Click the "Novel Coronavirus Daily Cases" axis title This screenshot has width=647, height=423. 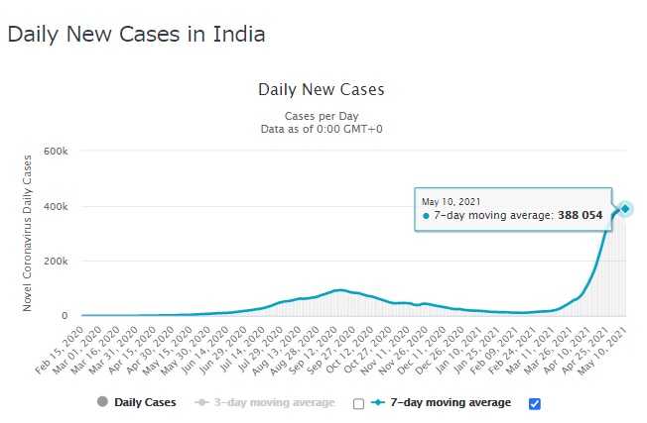28,233
